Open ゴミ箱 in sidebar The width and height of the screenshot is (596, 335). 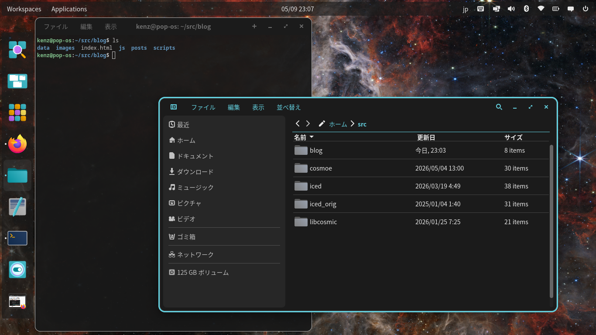point(224,236)
